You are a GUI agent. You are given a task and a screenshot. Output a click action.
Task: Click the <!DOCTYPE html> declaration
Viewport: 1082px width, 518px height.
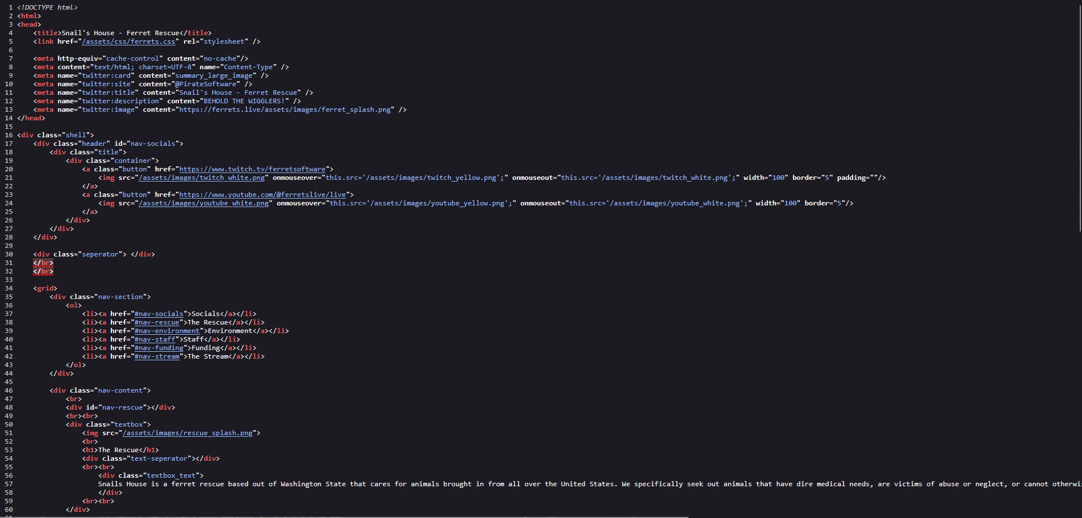click(47, 7)
